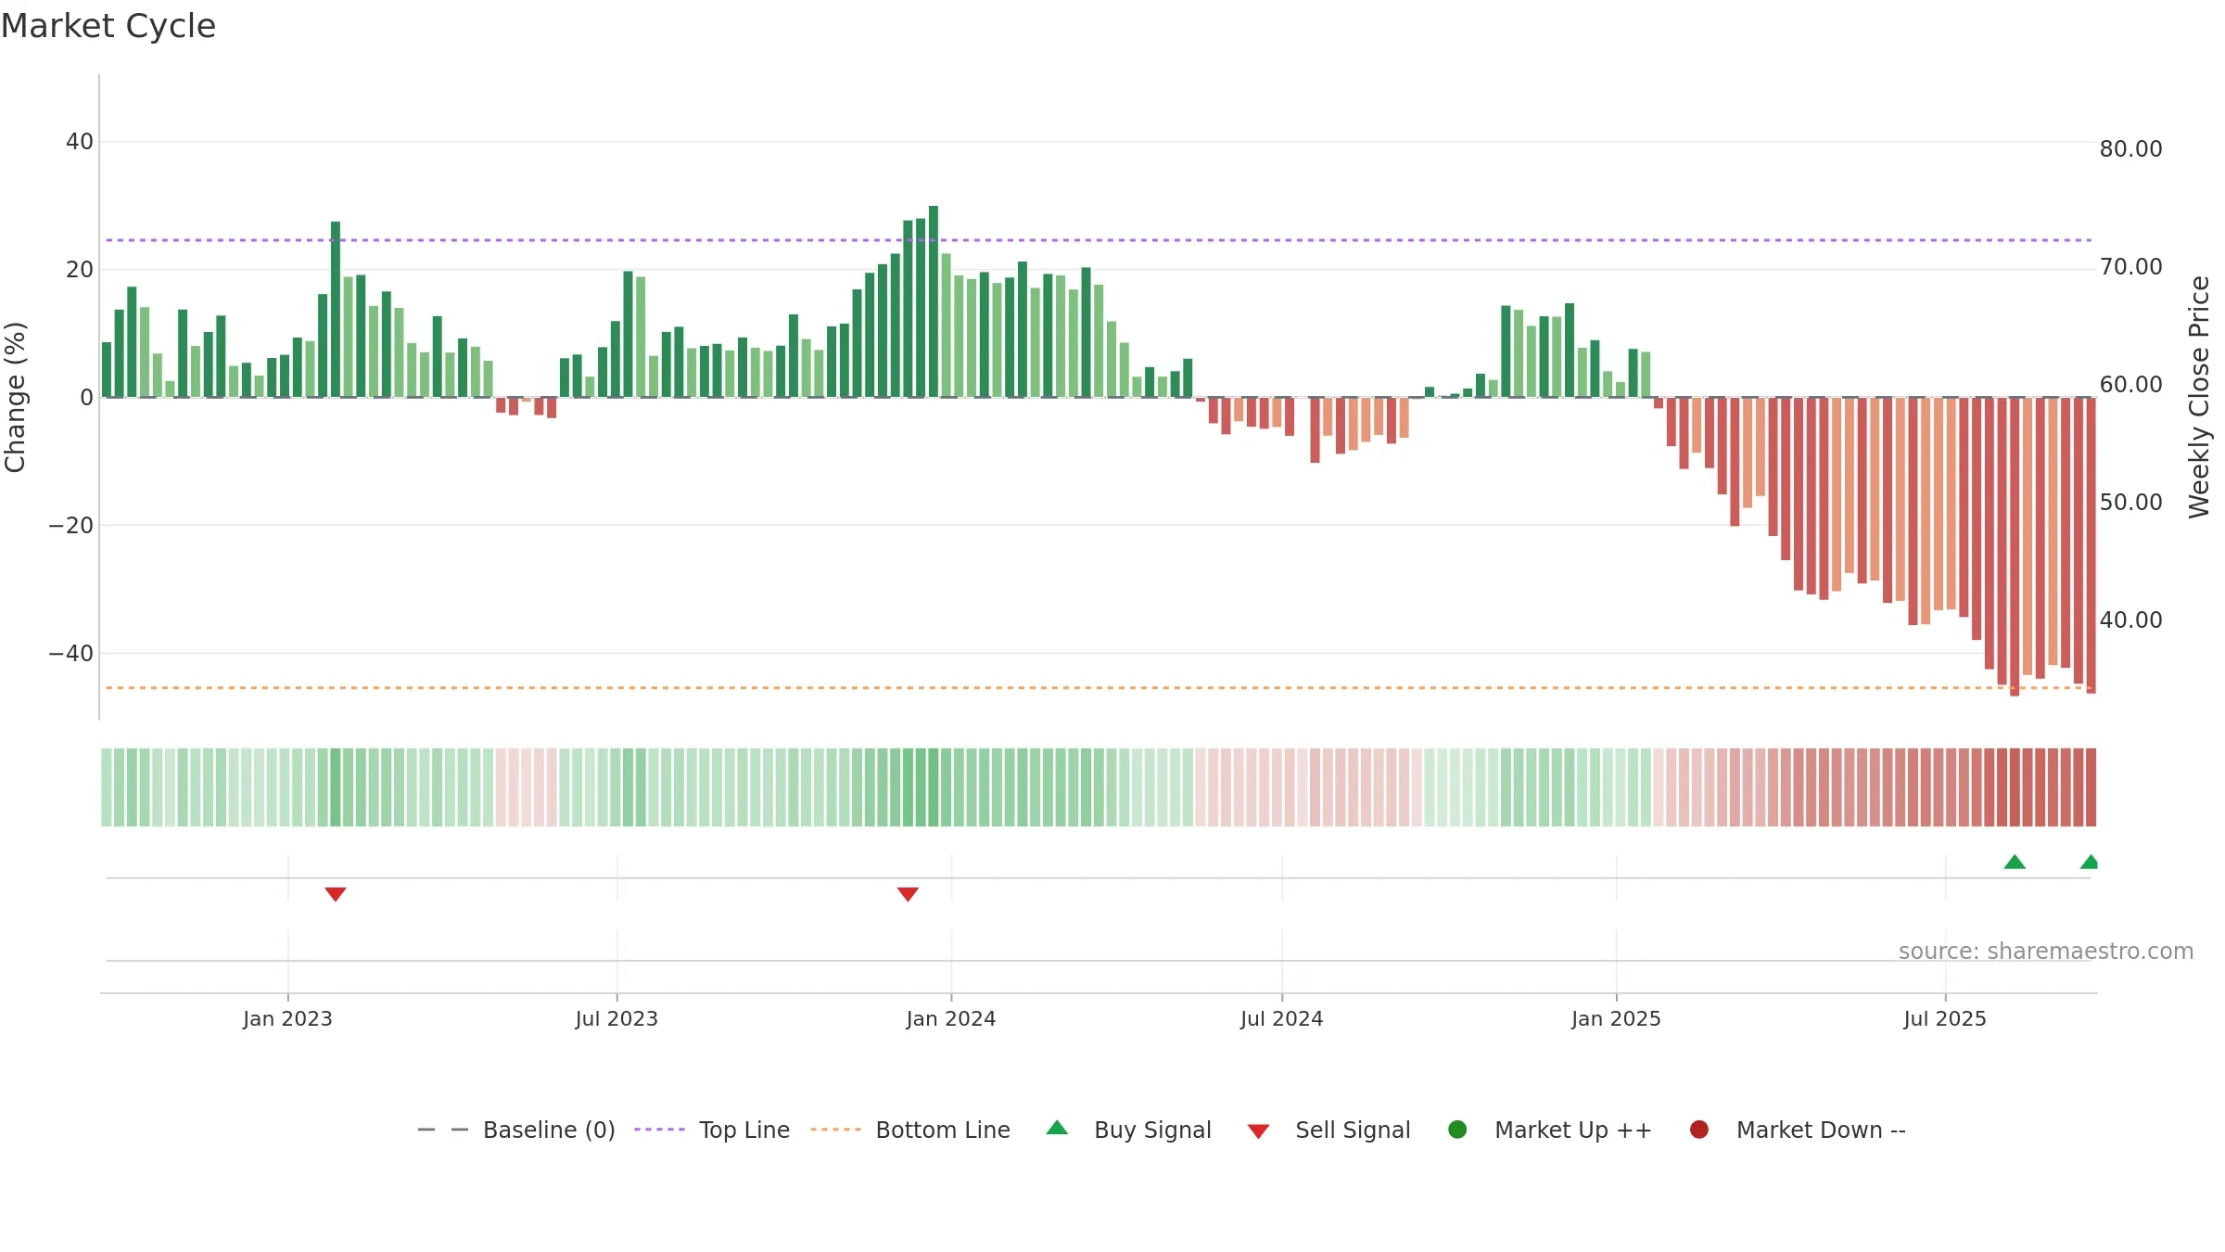Click the Jan 2023 x-axis label

pyautogui.click(x=287, y=1019)
